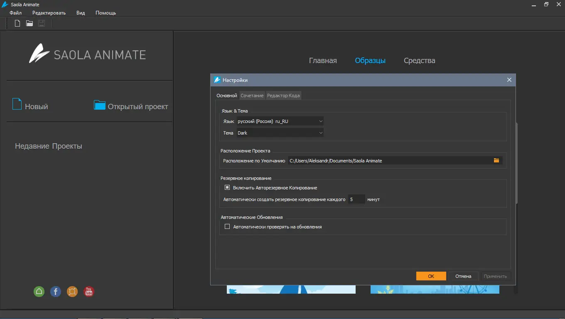Open the Facebook icon link

tap(56, 292)
